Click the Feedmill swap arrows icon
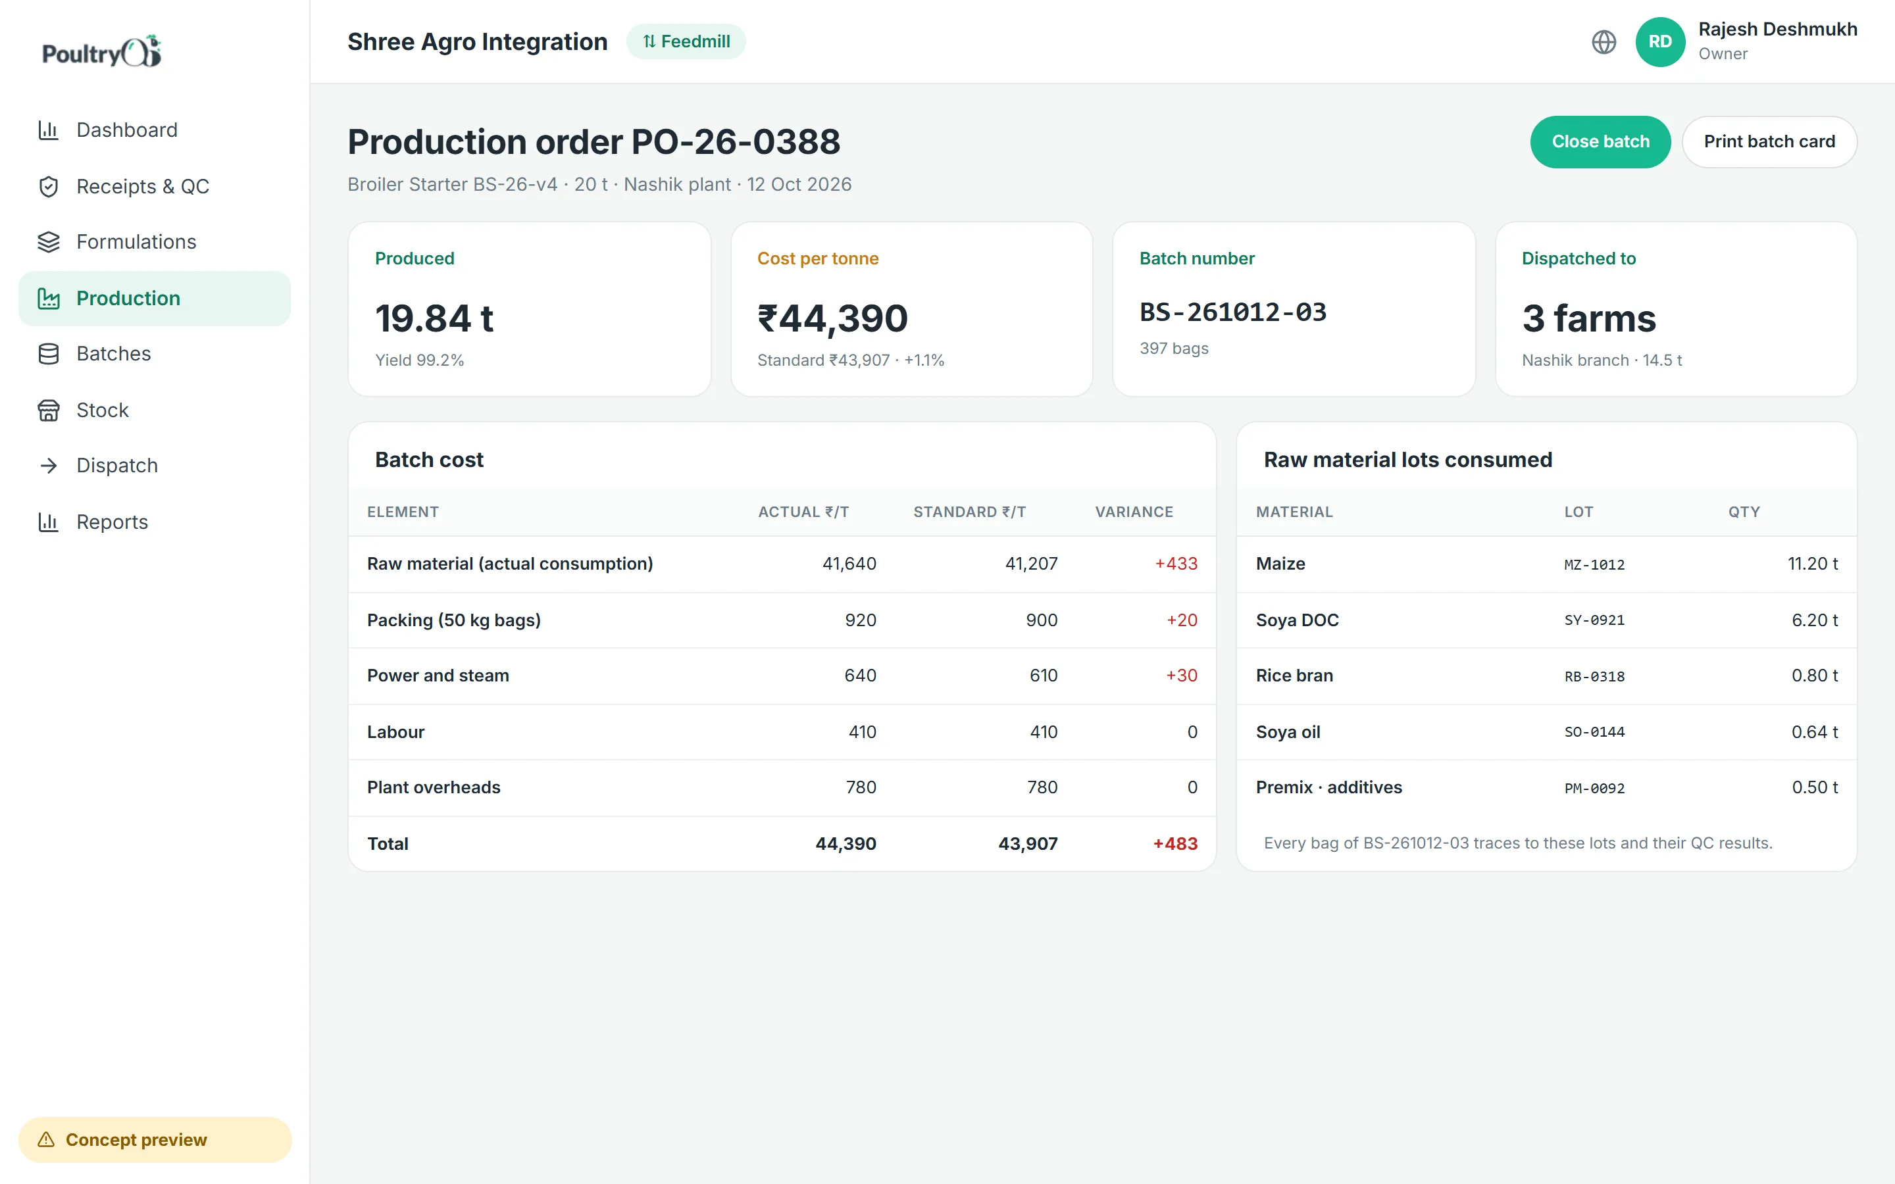The height and width of the screenshot is (1184, 1895). pos(649,41)
